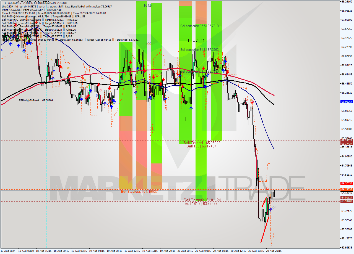This screenshot has height=254, width=354.
Task: Click the '19 Aug 04:15' time axis label
Action: coord(97,251)
